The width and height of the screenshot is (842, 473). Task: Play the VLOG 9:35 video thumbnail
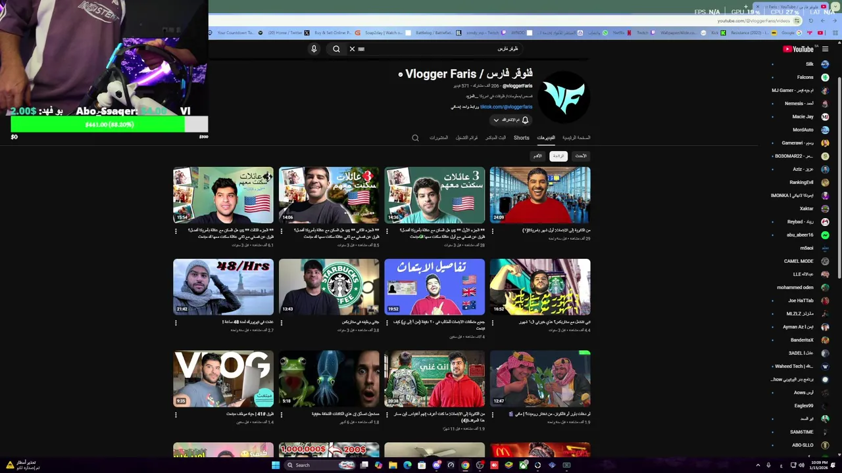(224, 379)
